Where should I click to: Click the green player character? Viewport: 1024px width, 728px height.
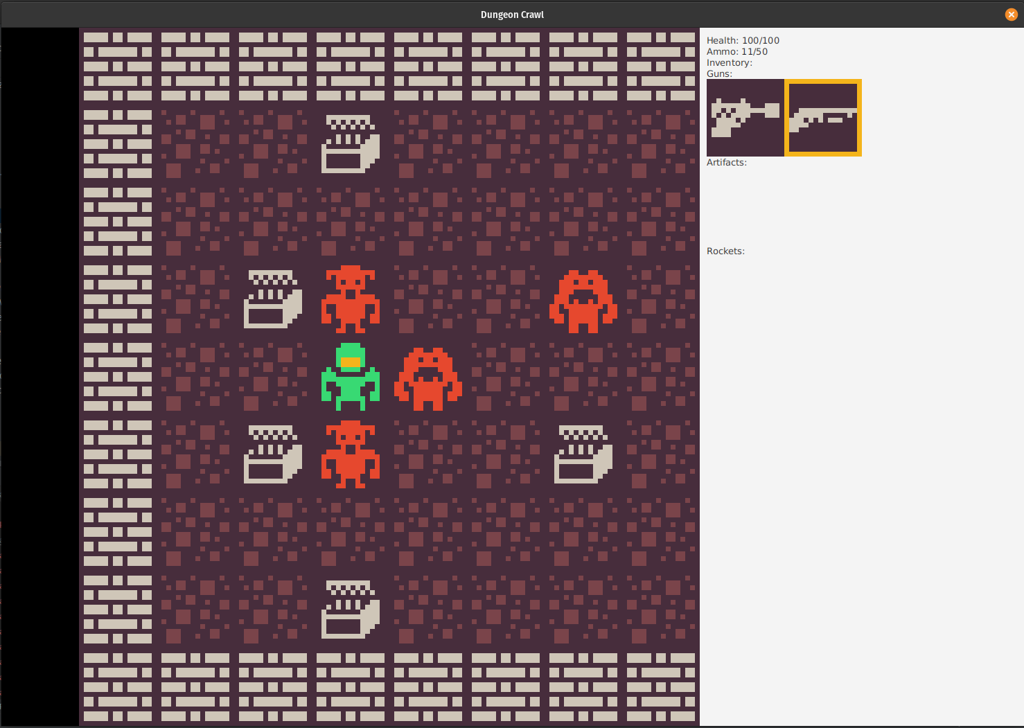pos(351,377)
